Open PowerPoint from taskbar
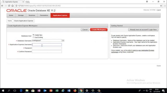This screenshot has width=167, height=93. coord(51,91)
